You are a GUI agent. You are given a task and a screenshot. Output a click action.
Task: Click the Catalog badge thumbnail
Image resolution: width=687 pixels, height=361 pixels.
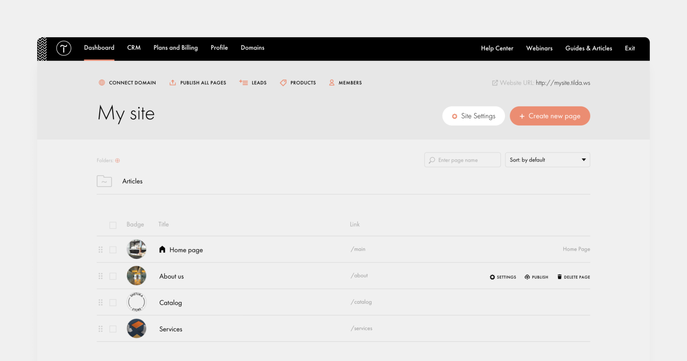137,302
